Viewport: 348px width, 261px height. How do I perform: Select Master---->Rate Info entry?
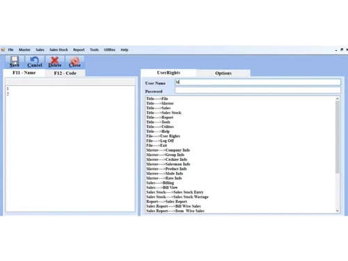(164, 178)
